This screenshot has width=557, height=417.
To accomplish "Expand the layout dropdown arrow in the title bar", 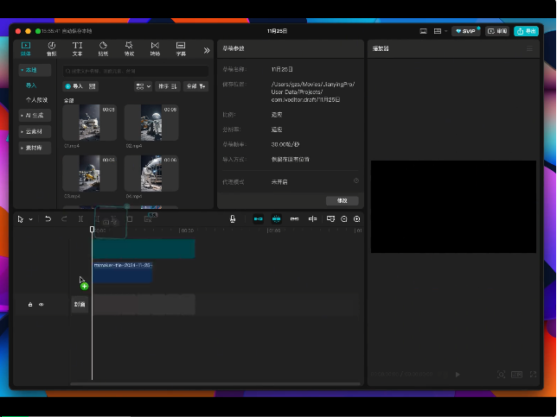I will coord(445,31).
